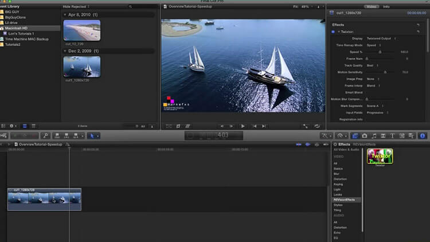This screenshot has height=242, width=430.
Task: Open the Enhancements magic wand menu
Action: tap(326, 135)
